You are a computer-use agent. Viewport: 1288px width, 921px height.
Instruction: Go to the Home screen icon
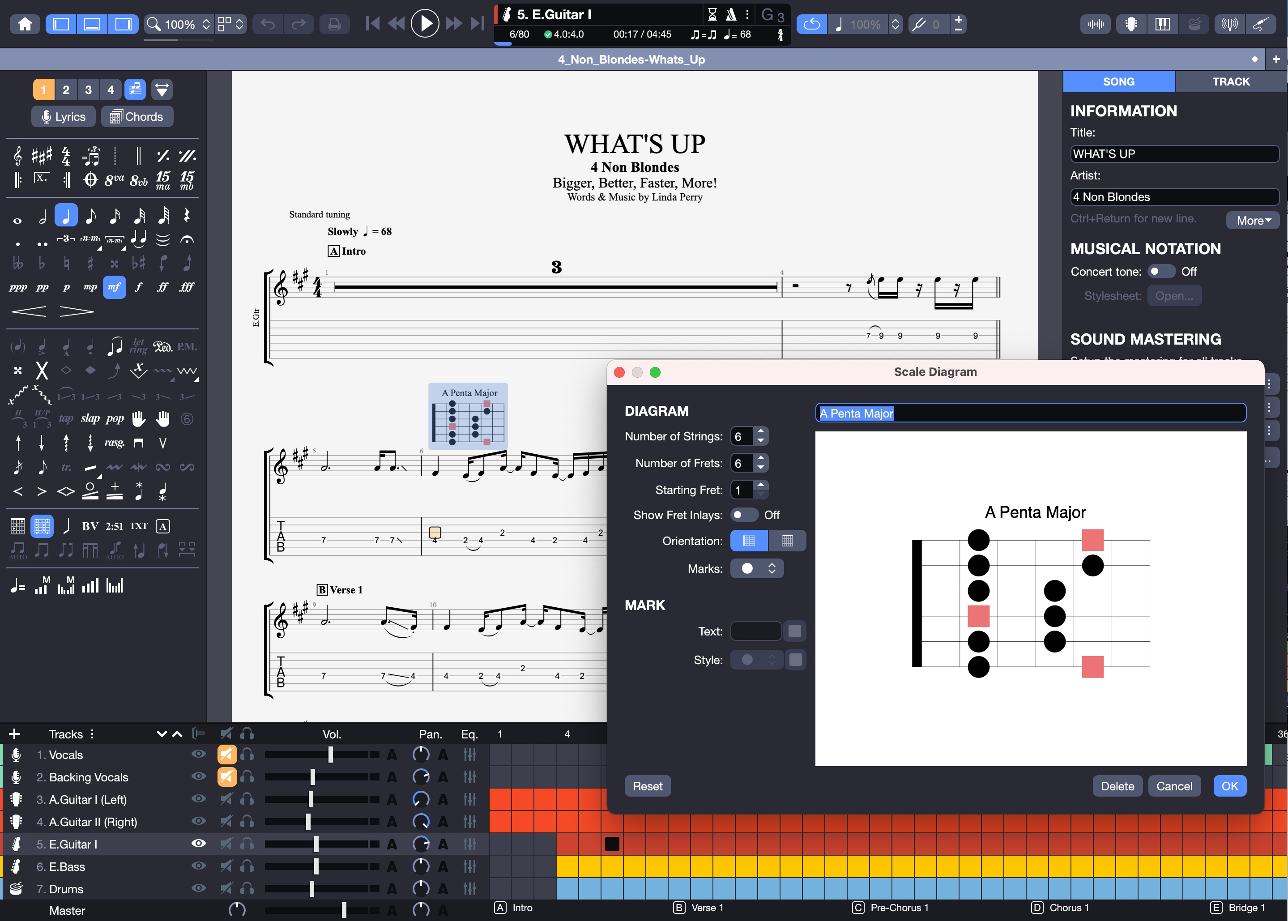pos(25,24)
